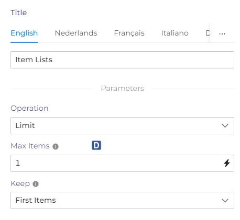
Task: Open the Italiano language tab
Action: [x=175, y=33]
